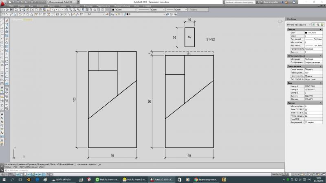Open the Вставка menu
The image size is (326, 183).
[40, 6]
